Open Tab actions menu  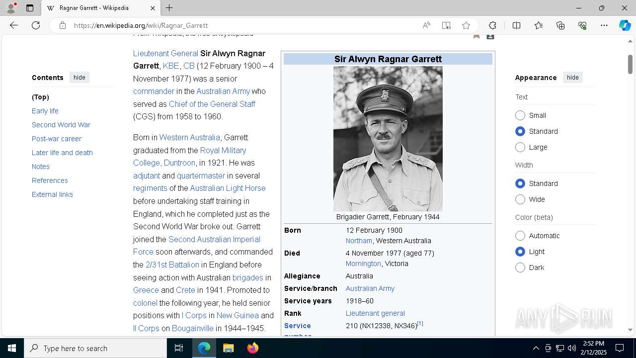[30, 8]
